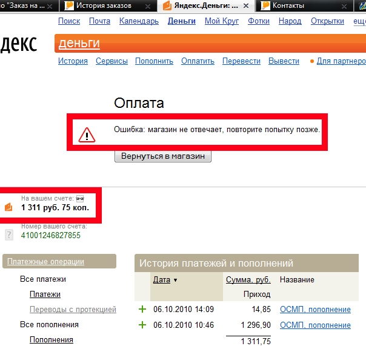Viewport: 366px width, 346px height.
Task: Click favicon of 'Контакты' tab
Action: [x=265, y=5]
